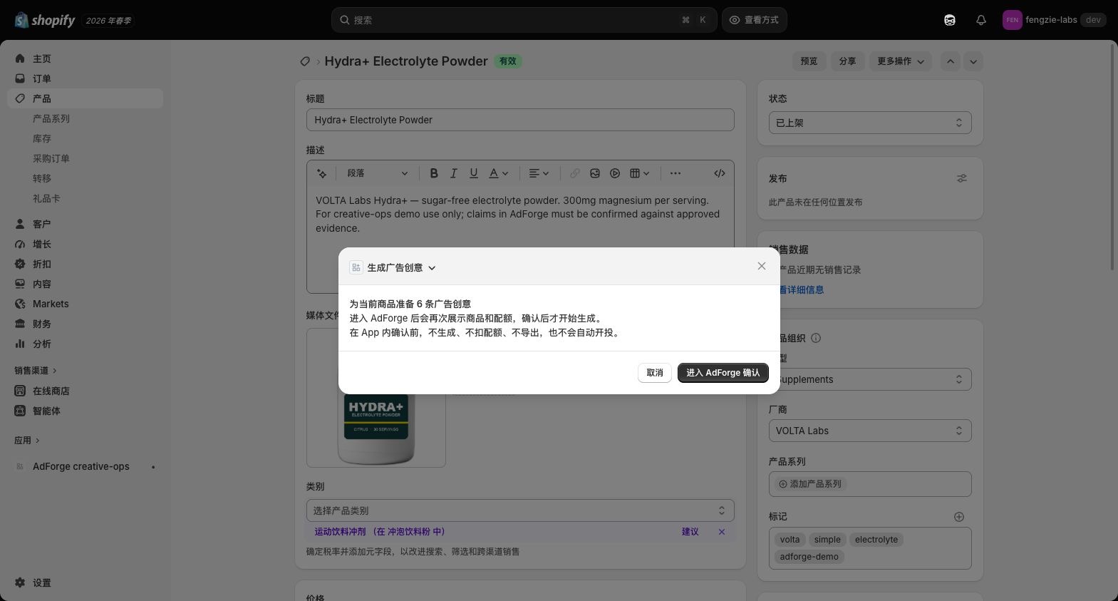Image resolution: width=1118 pixels, height=601 pixels.
Task: Open 在线商店 sales channel
Action: coord(86,391)
